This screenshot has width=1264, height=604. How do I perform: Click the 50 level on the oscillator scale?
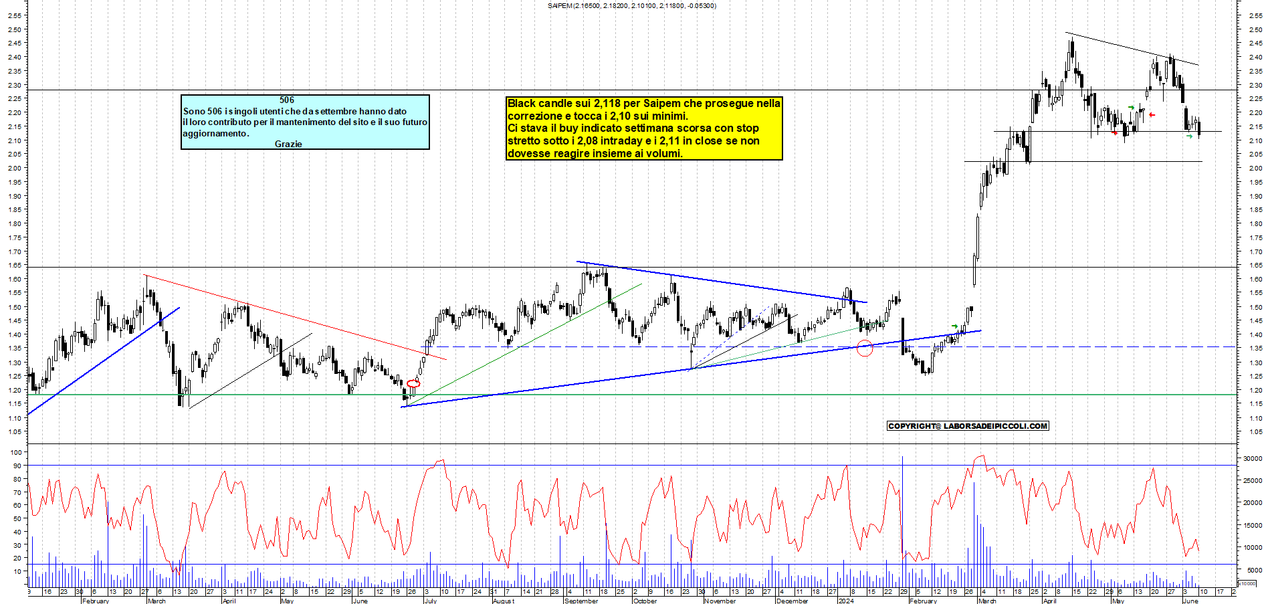(x=17, y=518)
